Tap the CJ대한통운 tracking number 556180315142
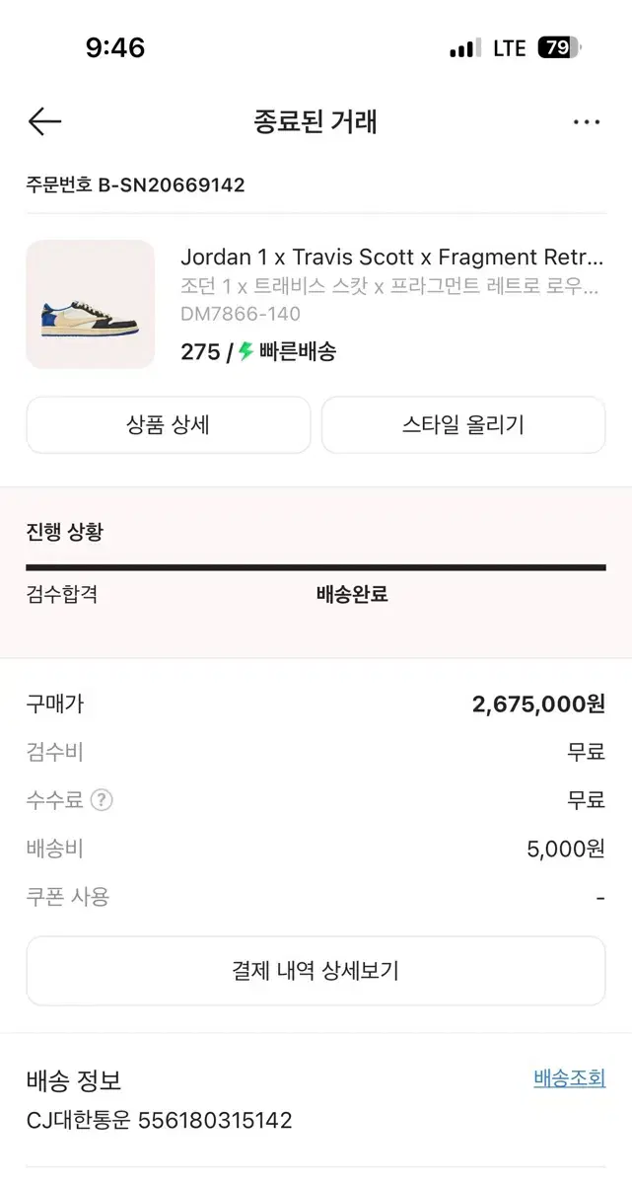 (214, 1121)
